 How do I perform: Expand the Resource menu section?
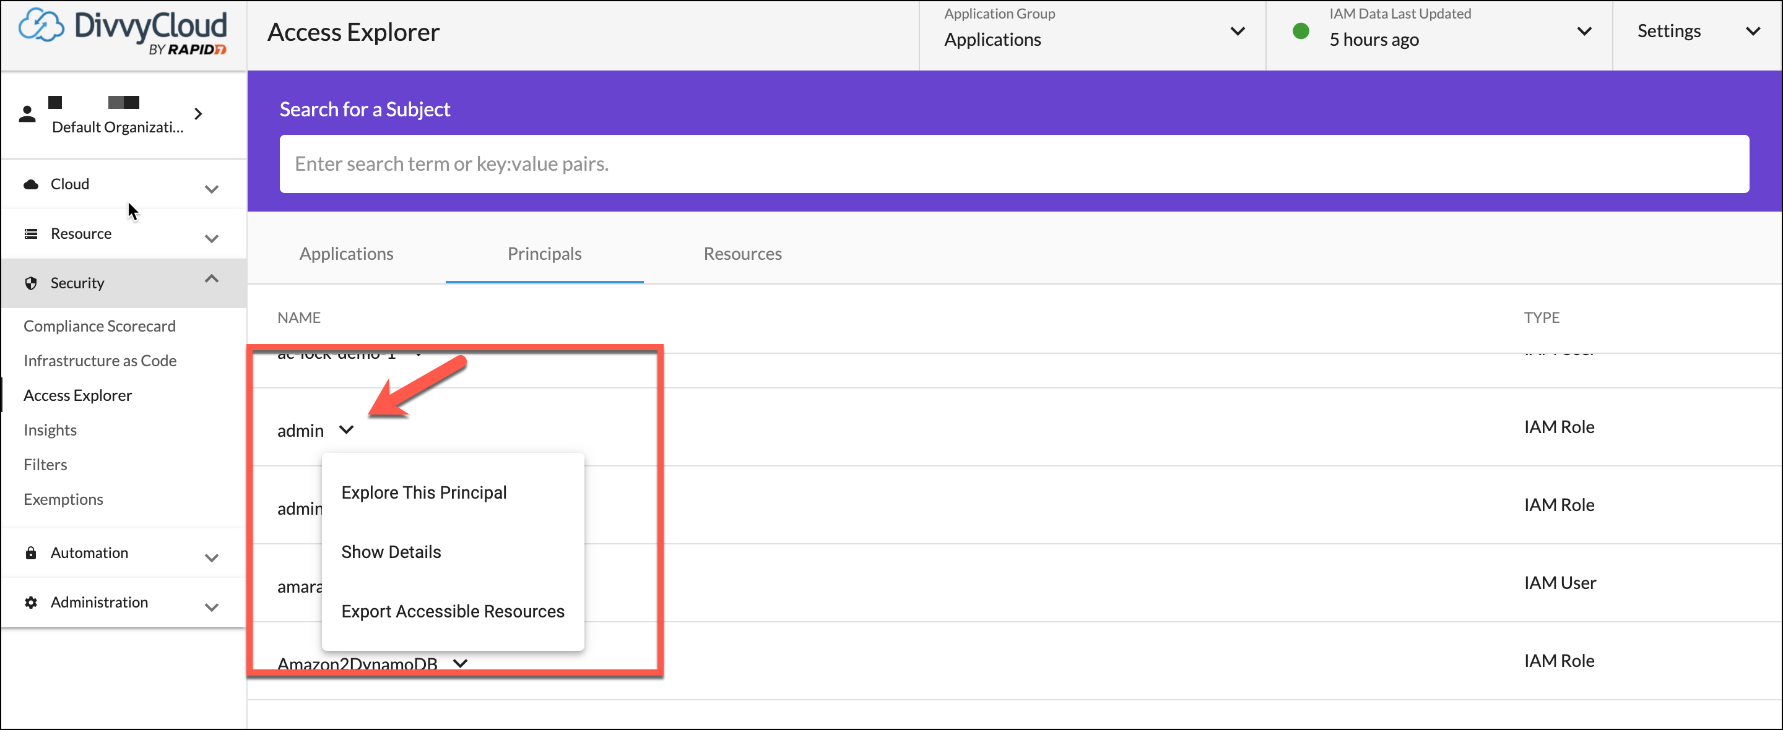point(212,239)
